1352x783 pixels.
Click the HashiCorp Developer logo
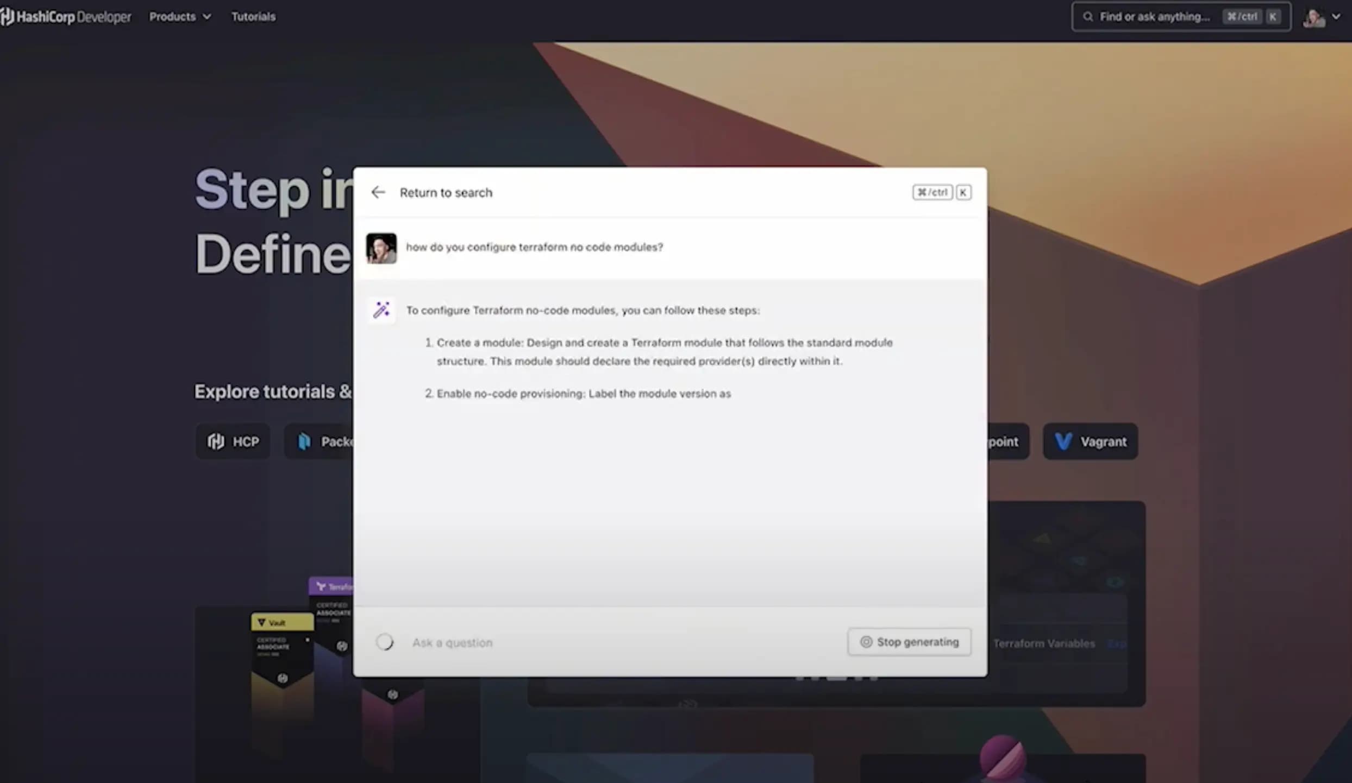coord(66,16)
